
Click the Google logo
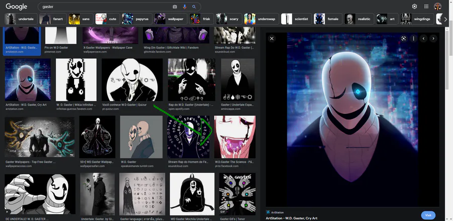tap(16, 7)
